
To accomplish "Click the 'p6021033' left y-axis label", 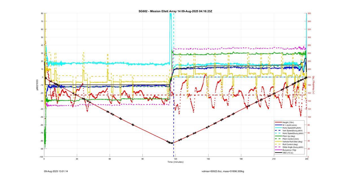I will pos(37,85).
